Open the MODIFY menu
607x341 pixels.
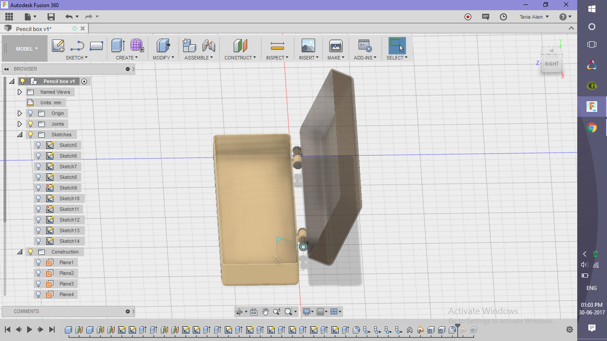[164, 58]
